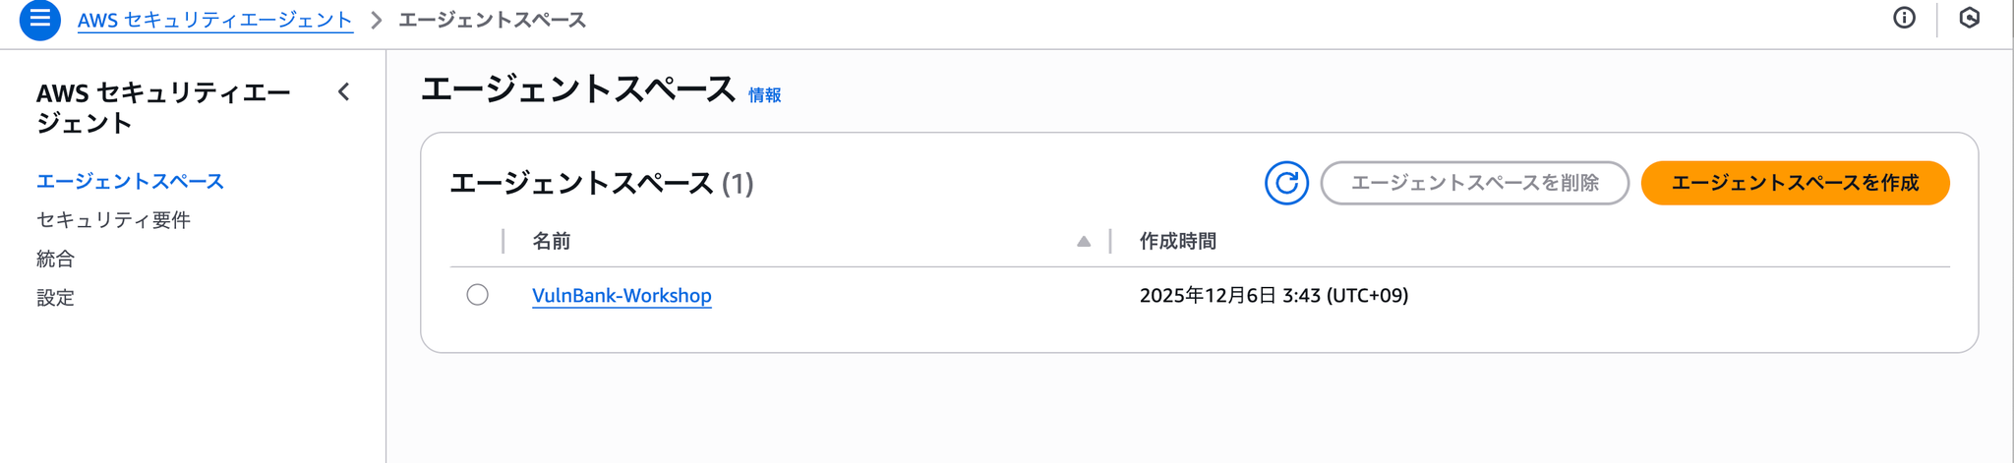Click the 名前 column header label

[551, 242]
